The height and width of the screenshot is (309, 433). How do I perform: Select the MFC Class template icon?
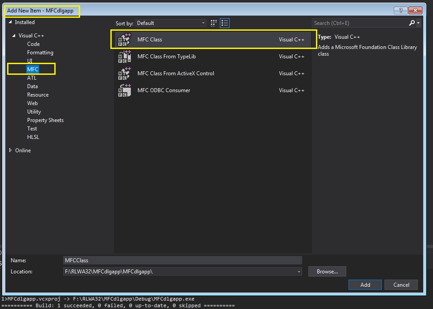coord(124,40)
